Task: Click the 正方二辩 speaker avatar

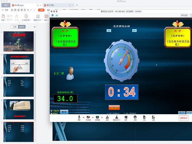Action: tap(70, 73)
